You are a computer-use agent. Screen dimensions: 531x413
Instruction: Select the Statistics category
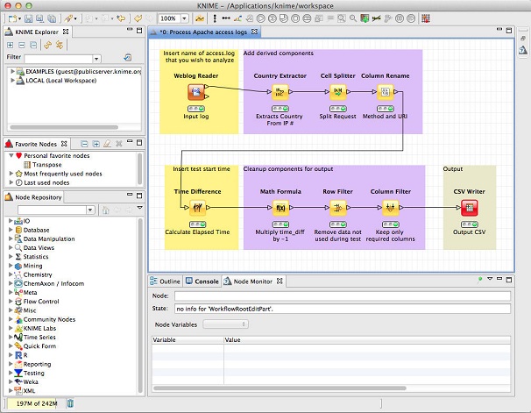pyautogui.click(x=32, y=256)
